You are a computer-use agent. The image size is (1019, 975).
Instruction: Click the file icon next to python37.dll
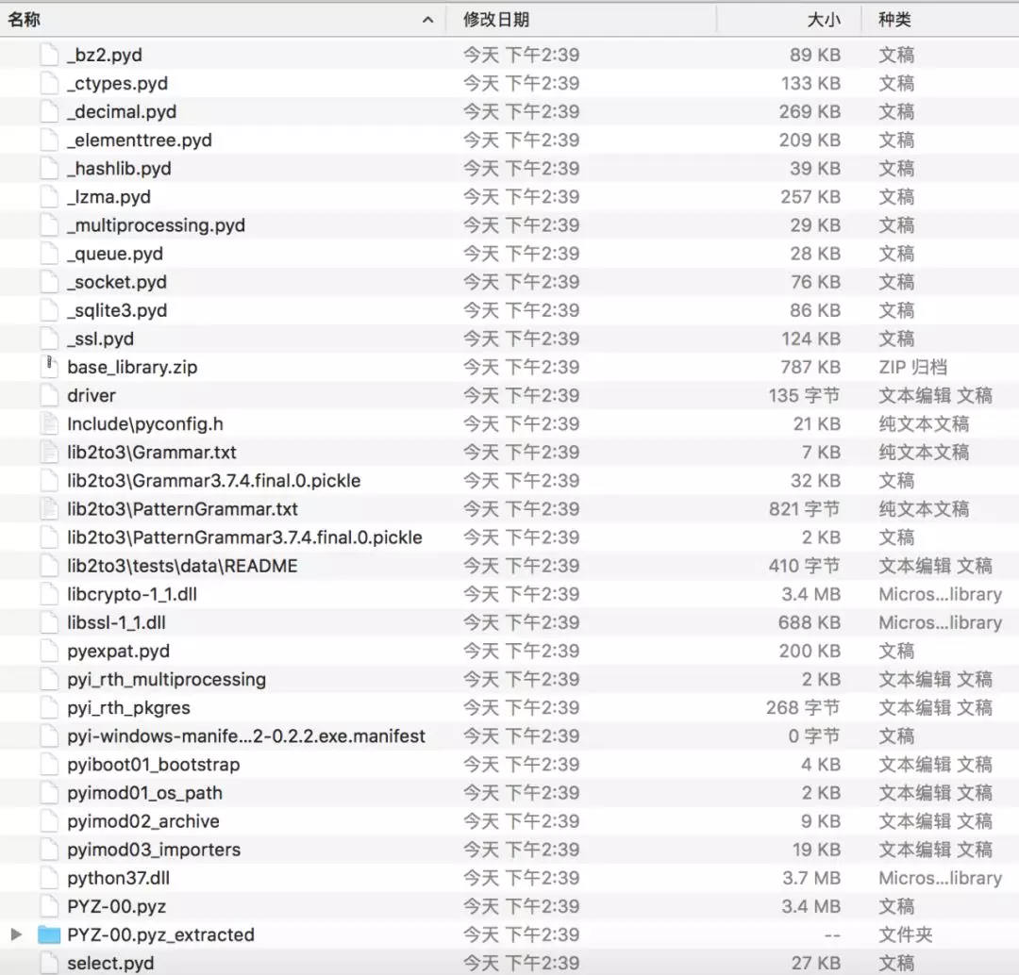47,878
